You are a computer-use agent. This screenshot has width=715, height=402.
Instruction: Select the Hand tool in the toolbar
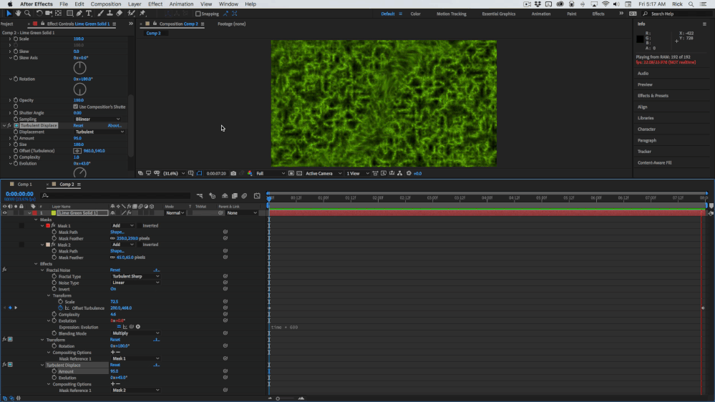18,14
